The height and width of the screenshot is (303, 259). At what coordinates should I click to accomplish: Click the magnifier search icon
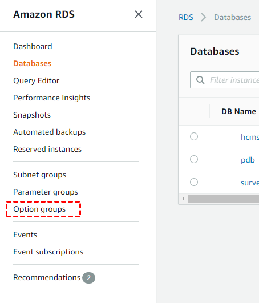pyautogui.click(x=200, y=80)
